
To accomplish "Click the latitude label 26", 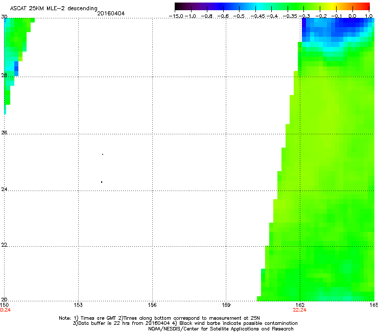I will coord(4,132).
